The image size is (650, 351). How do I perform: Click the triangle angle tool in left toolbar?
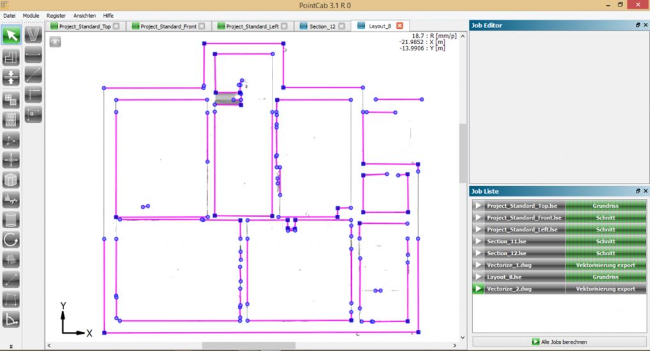click(11, 319)
